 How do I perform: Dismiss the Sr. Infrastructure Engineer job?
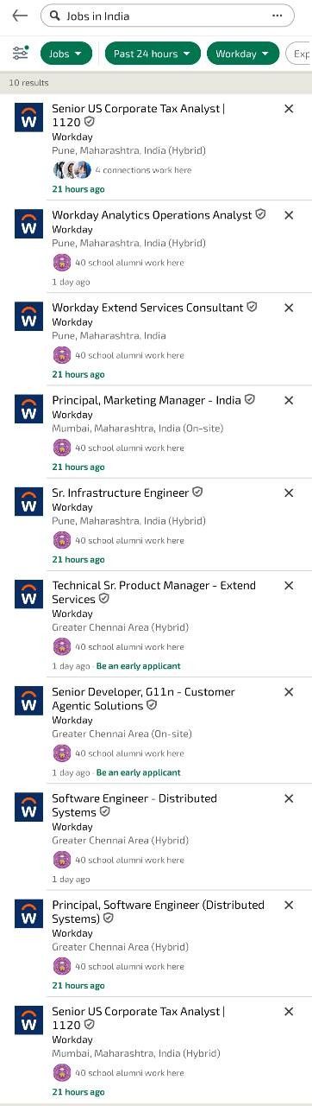coord(289,493)
